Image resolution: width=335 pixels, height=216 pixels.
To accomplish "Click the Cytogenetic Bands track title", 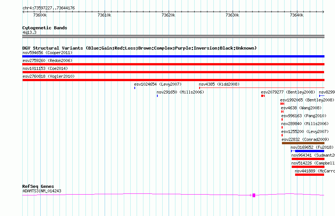I will click(45, 28).
